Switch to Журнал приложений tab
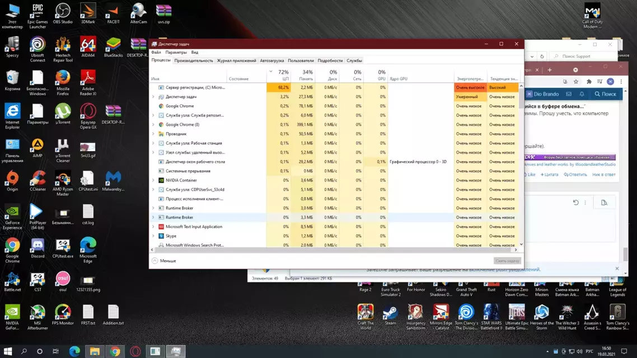The height and width of the screenshot is (358, 637). pyautogui.click(x=236, y=60)
